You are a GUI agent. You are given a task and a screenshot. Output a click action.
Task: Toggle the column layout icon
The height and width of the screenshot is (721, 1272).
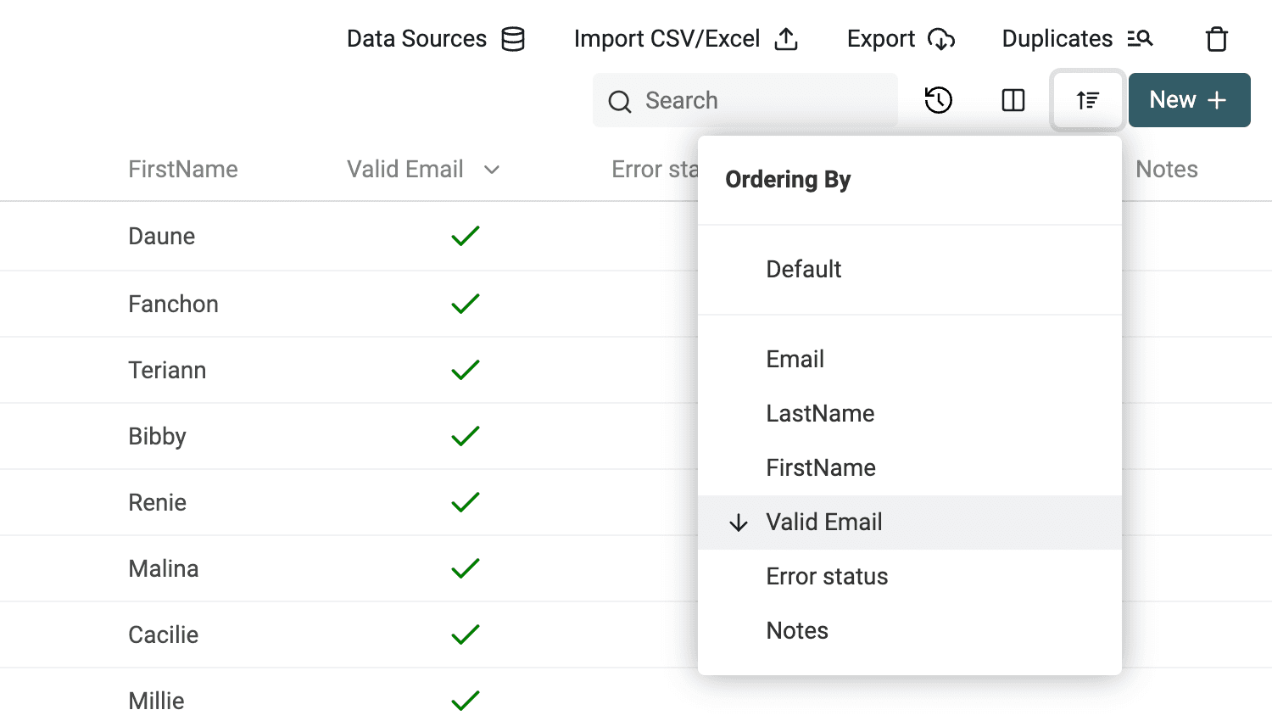(1013, 100)
